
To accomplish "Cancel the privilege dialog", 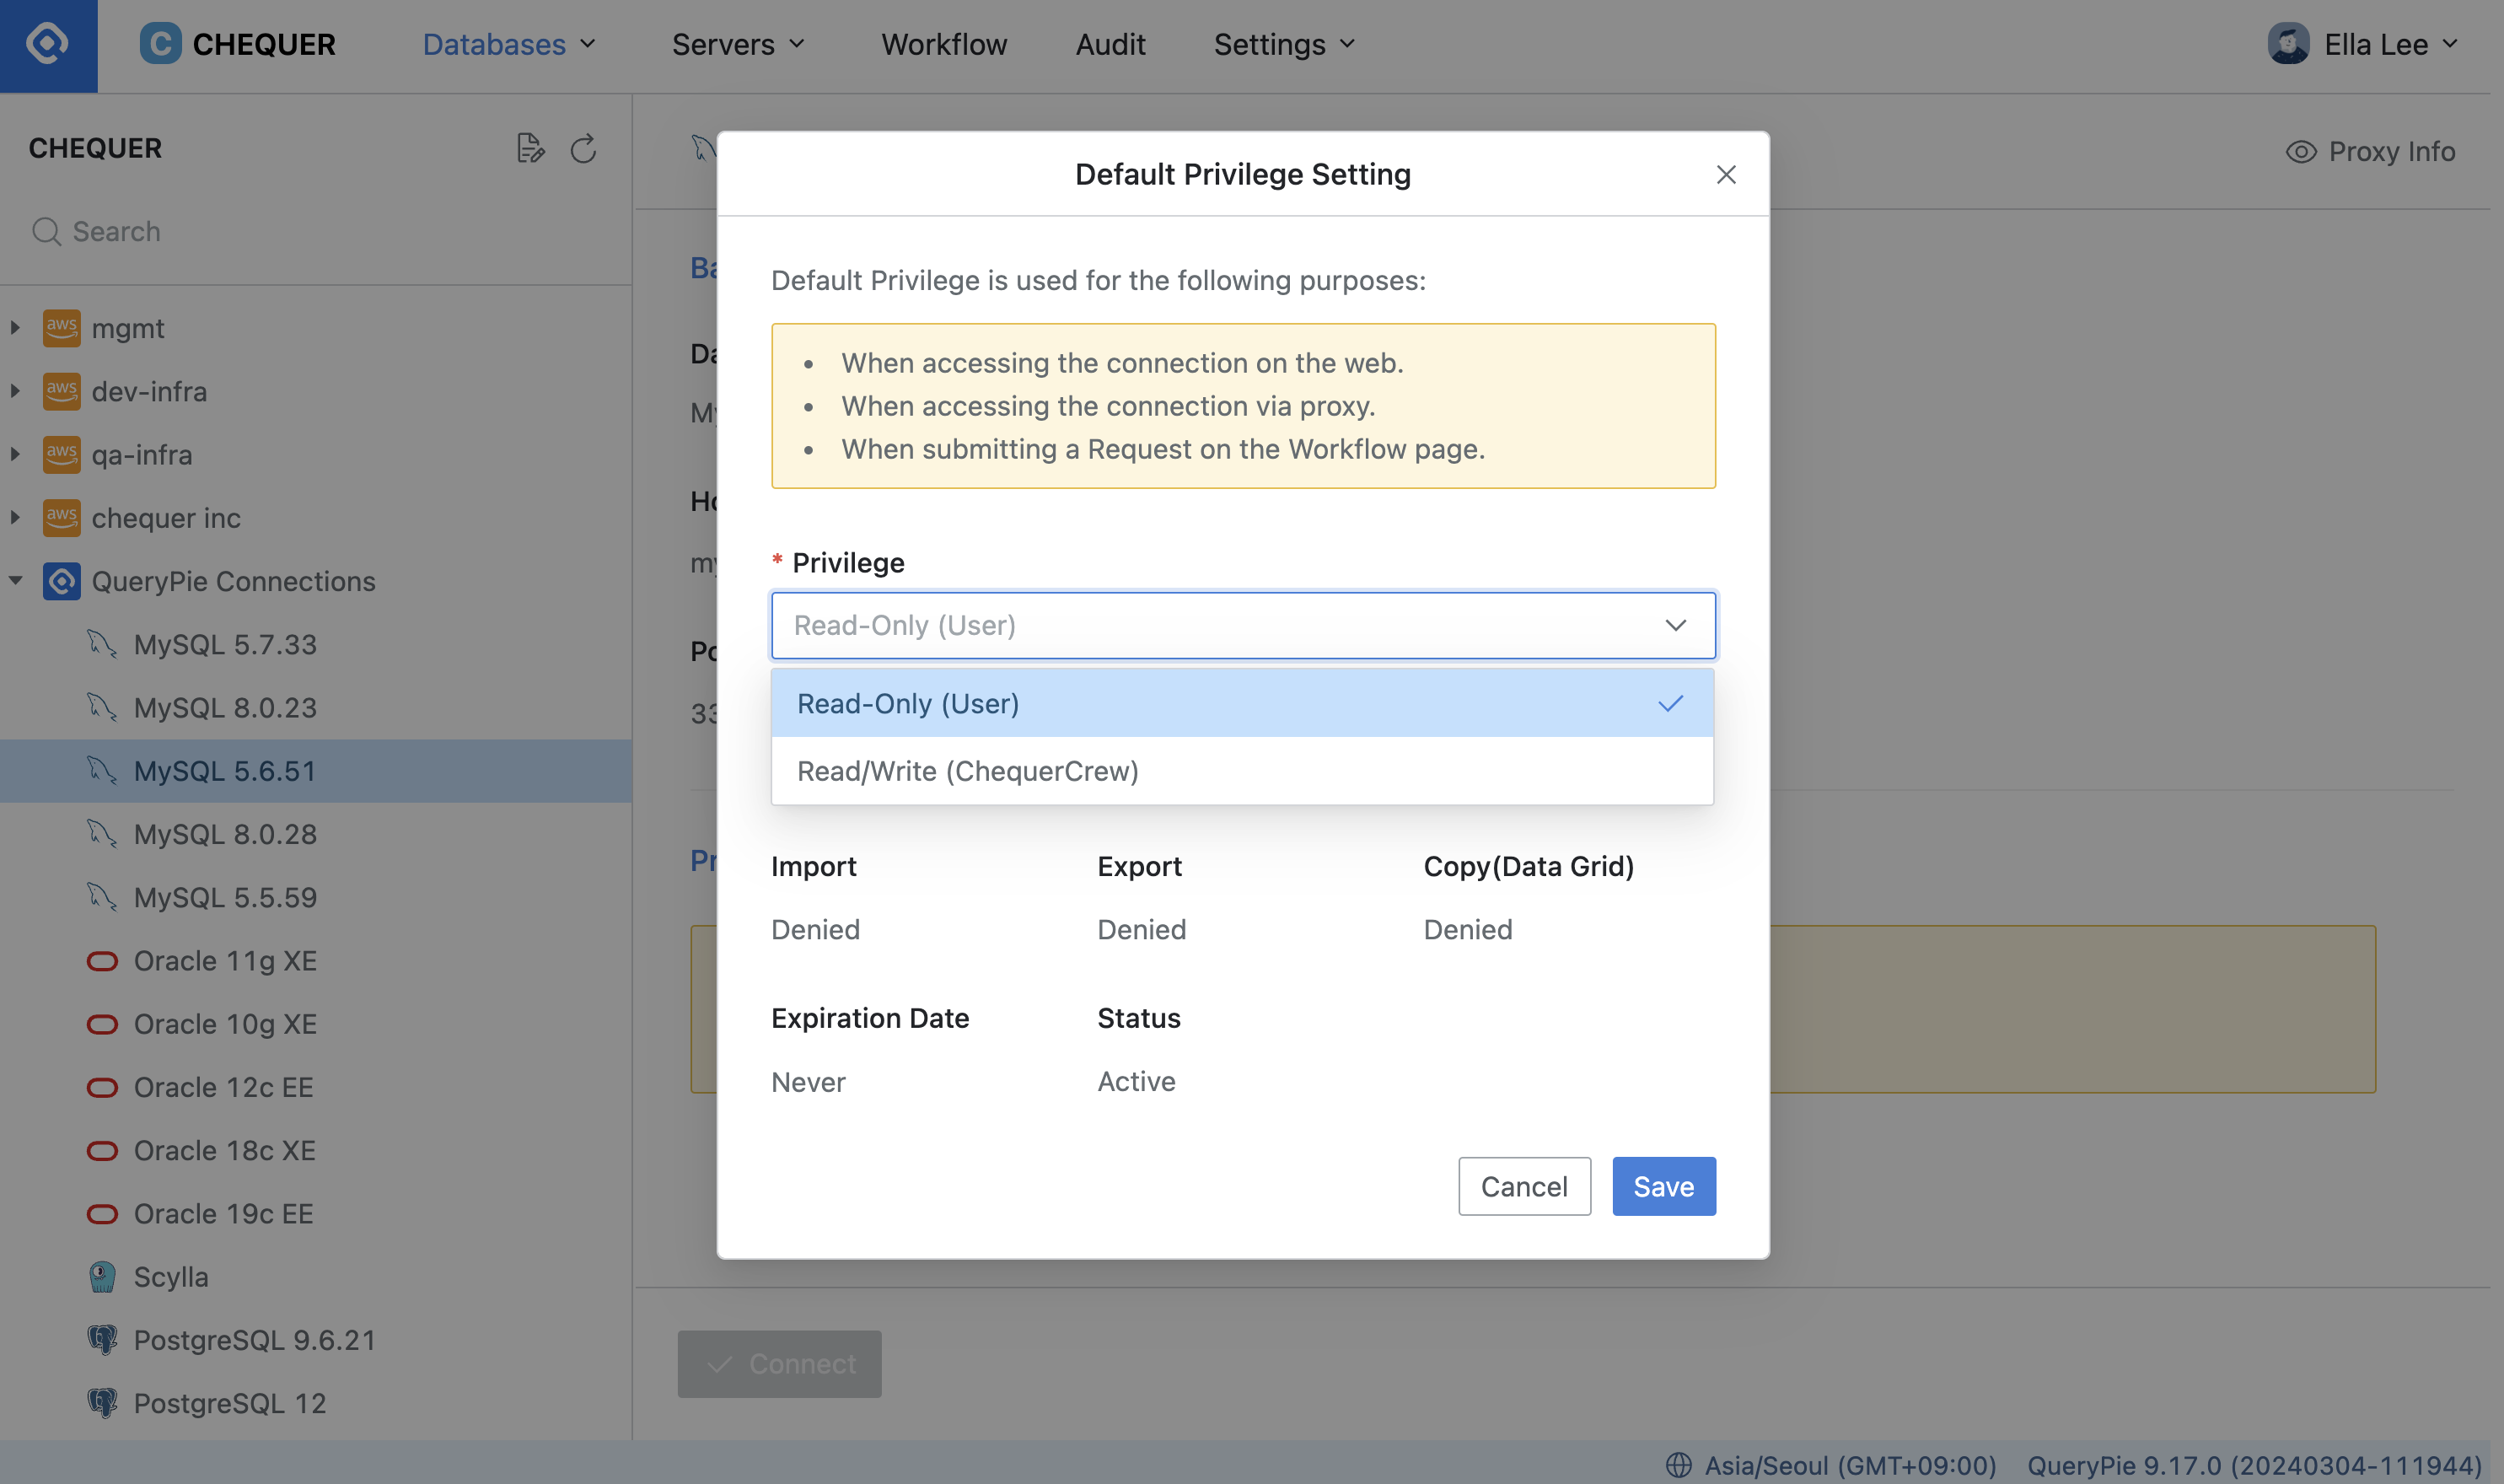I will coord(1523,1186).
